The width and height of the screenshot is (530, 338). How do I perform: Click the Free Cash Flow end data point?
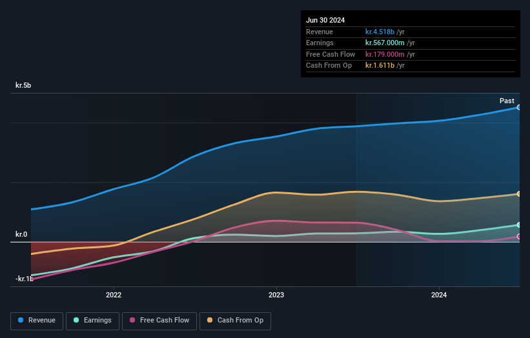pyautogui.click(x=518, y=237)
